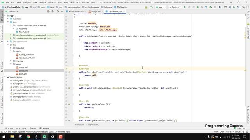
Task: Click the override gutter icon next to onCreateViewHolder
Action: pyautogui.click(x=70, y=72)
